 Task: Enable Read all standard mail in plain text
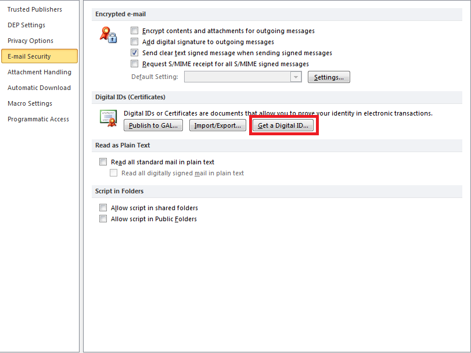[103, 162]
